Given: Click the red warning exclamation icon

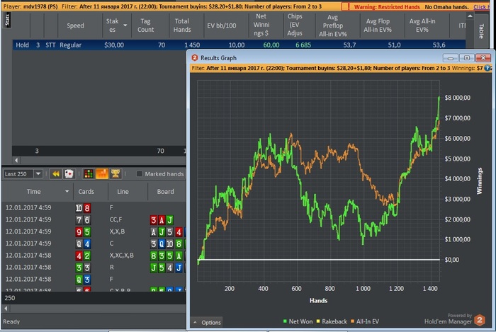Looking at the screenshot, I should tap(349, 6).
